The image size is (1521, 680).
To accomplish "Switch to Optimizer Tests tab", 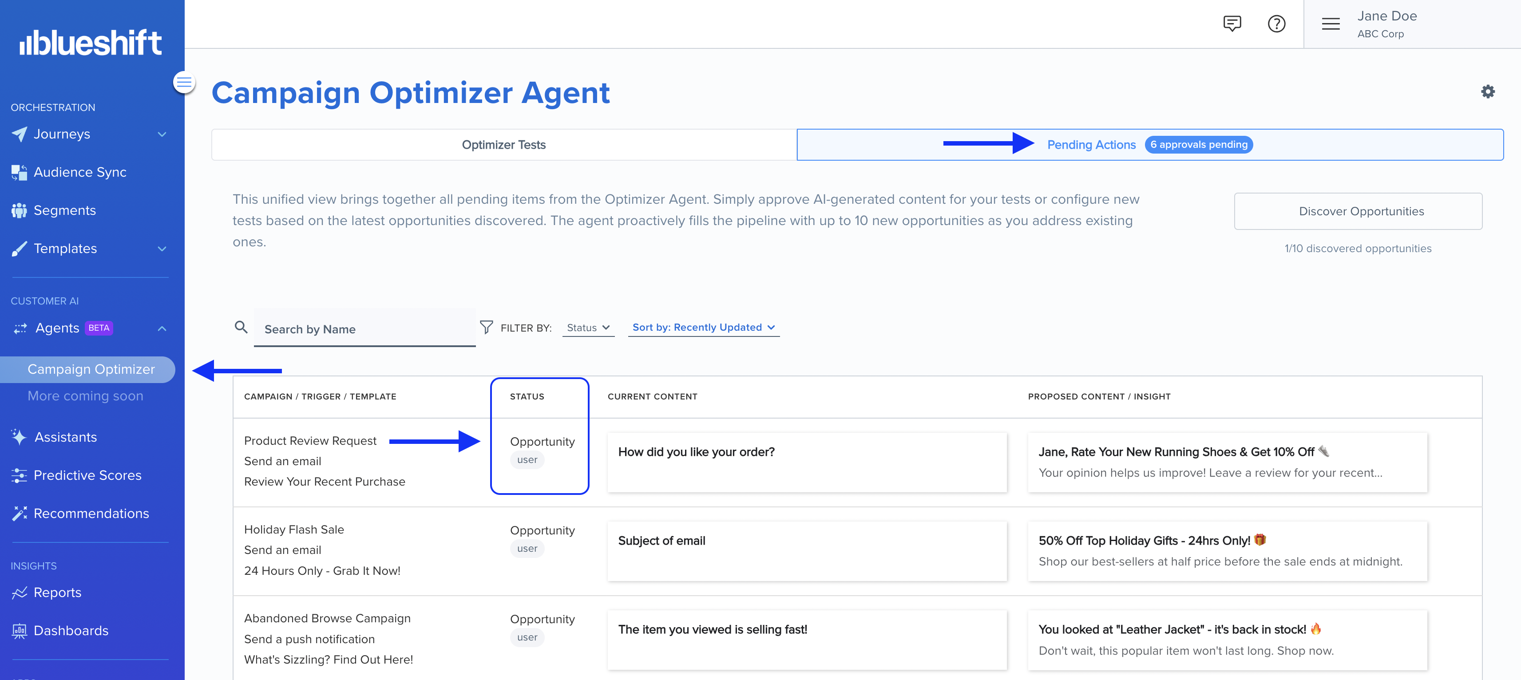I will coord(503,145).
